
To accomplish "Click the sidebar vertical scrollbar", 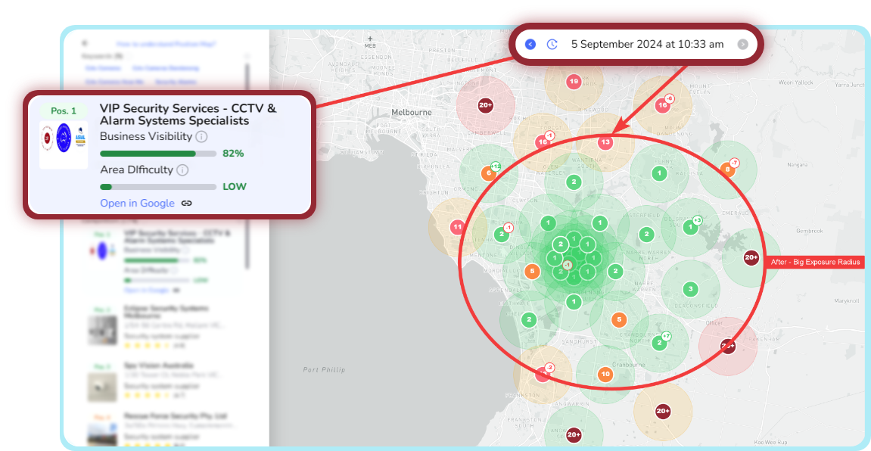I will pos(247,166).
